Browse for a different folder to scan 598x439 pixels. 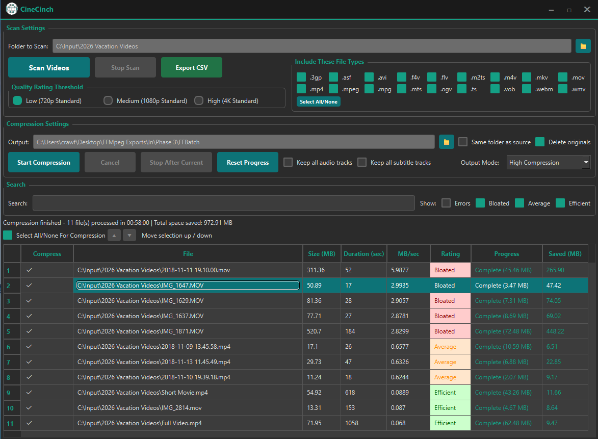(x=583, y=46)
